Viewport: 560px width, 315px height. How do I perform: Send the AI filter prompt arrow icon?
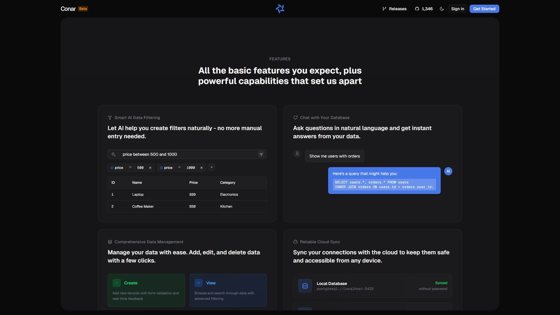click(261, 154)
